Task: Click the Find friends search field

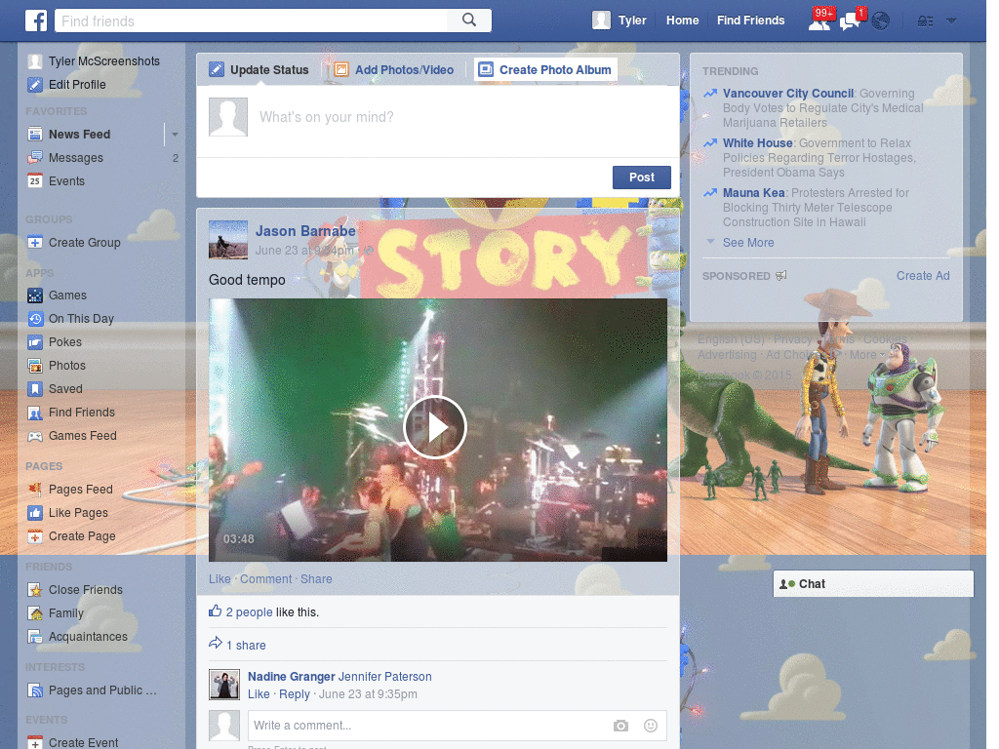Action: click(252, 20)
